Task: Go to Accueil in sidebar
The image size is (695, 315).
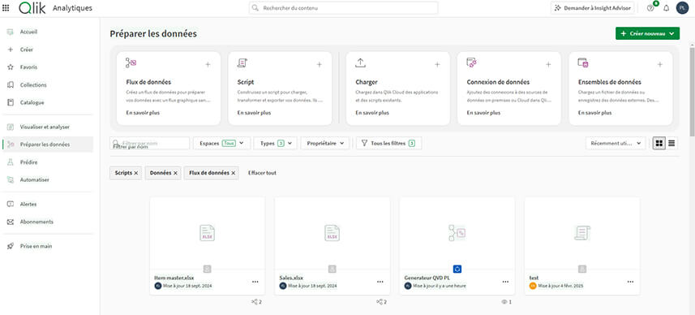Action: click(x=28, y=32)
